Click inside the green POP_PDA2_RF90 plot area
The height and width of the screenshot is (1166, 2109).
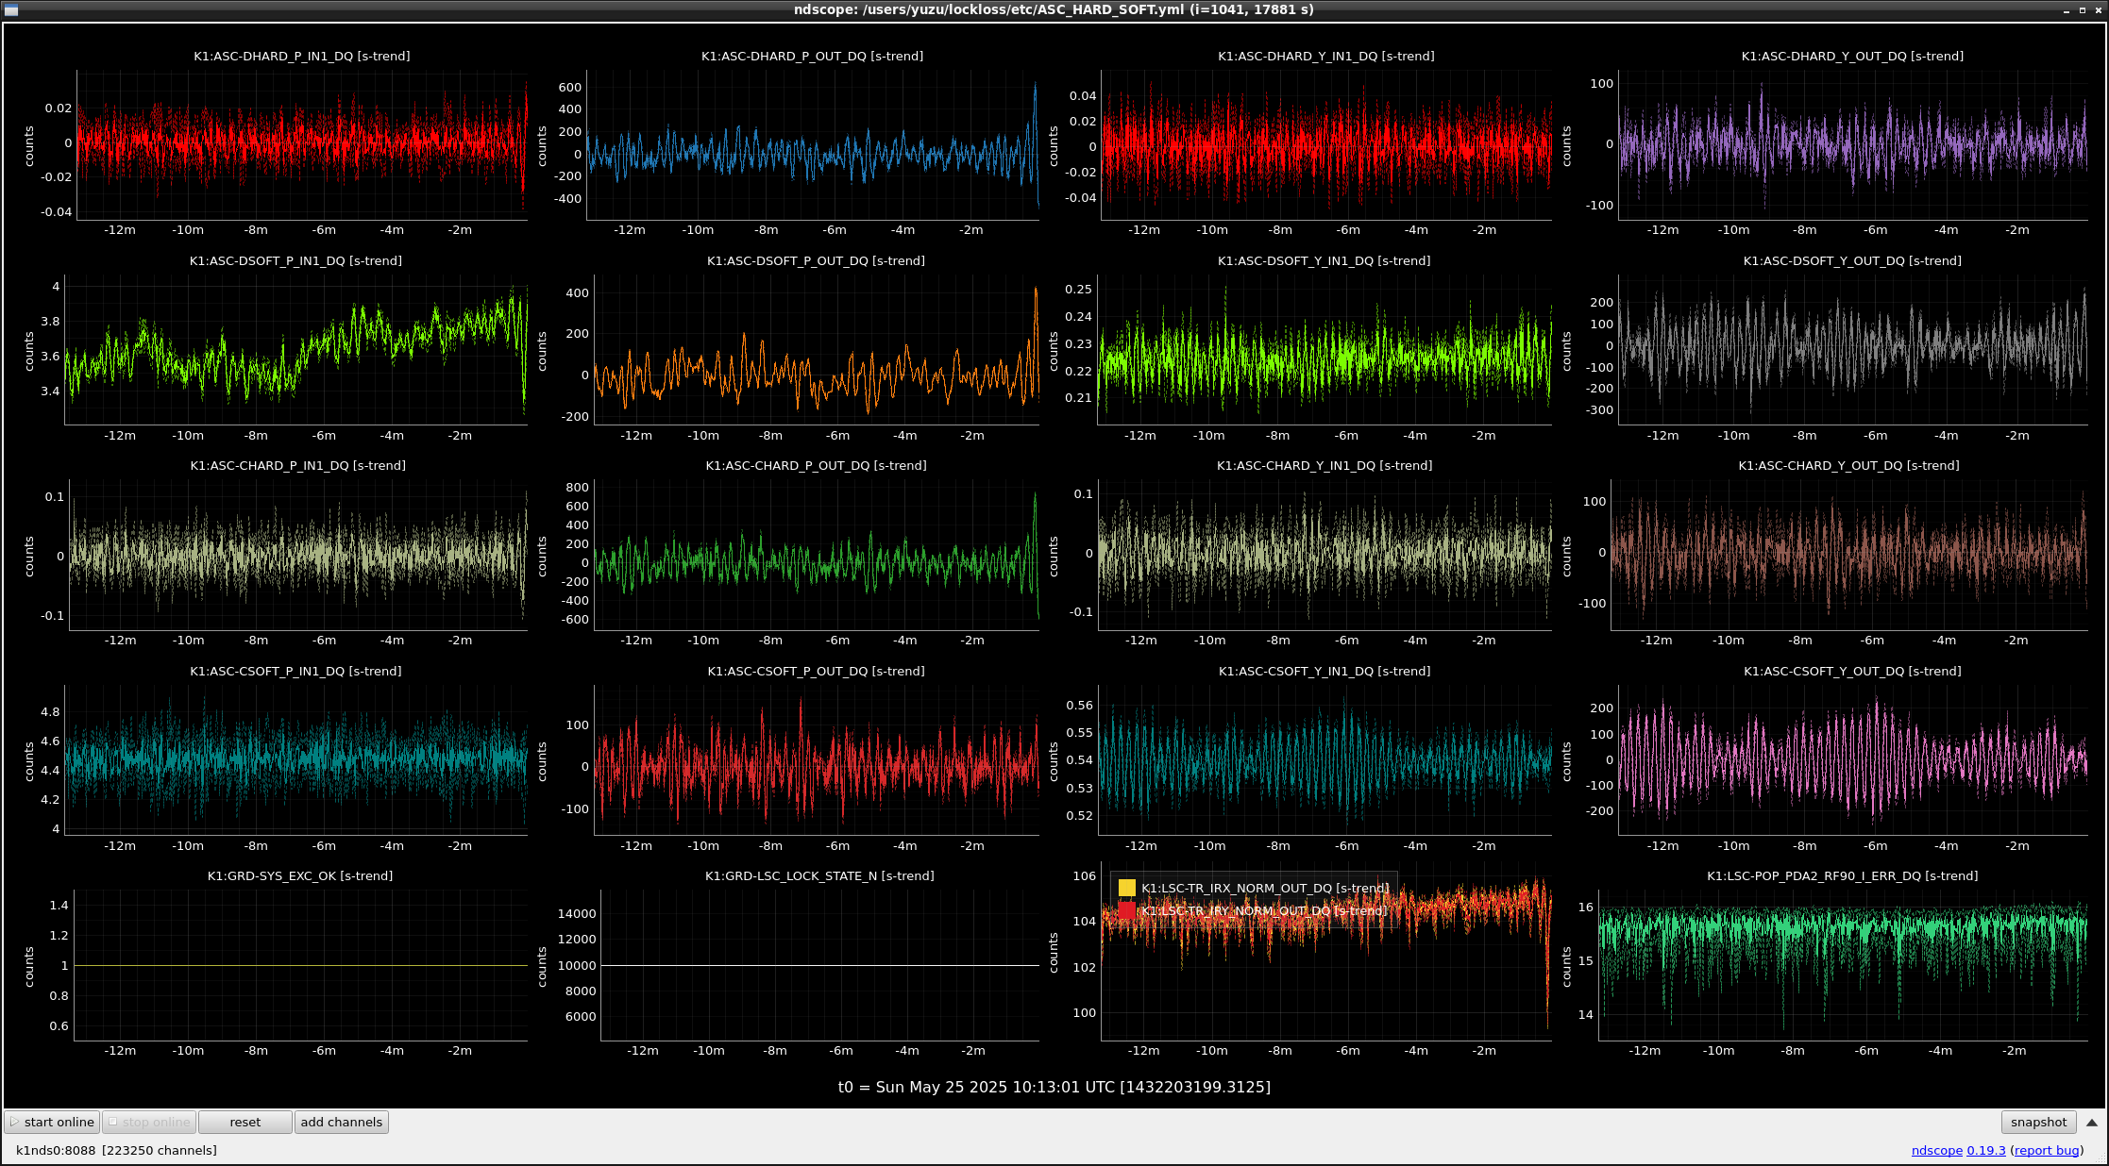coord(1842,965)
